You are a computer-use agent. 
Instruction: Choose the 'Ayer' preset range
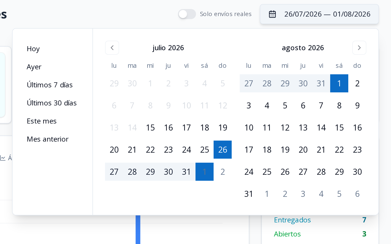point(34,67)
